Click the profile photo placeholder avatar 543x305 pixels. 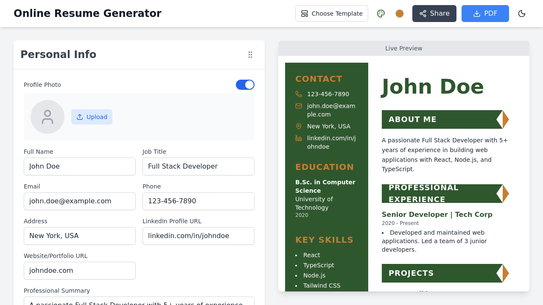point(47,117)
